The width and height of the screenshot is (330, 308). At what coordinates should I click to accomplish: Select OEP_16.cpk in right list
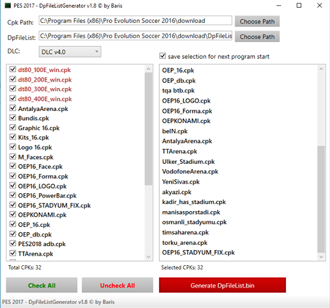point(178,70)
